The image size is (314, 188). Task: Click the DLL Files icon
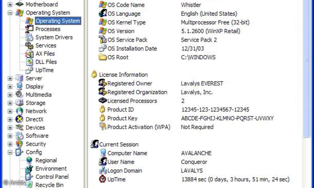29,62
